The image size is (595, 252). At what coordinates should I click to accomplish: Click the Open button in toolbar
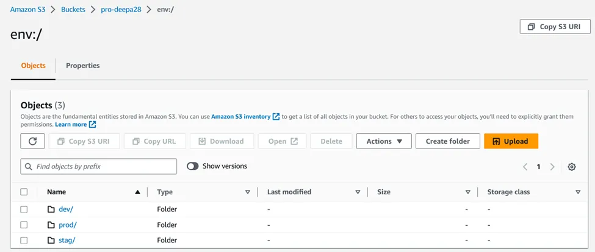(x=282, y=141)
